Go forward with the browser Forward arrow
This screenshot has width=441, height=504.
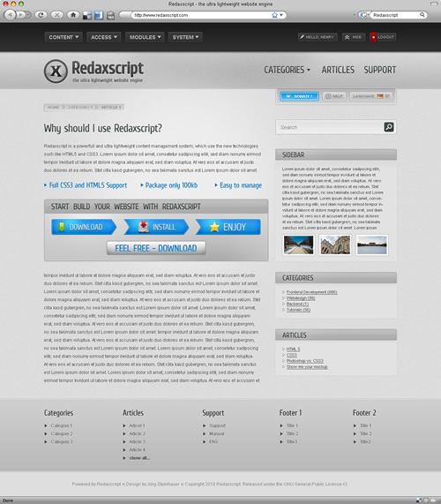(21, 15)
